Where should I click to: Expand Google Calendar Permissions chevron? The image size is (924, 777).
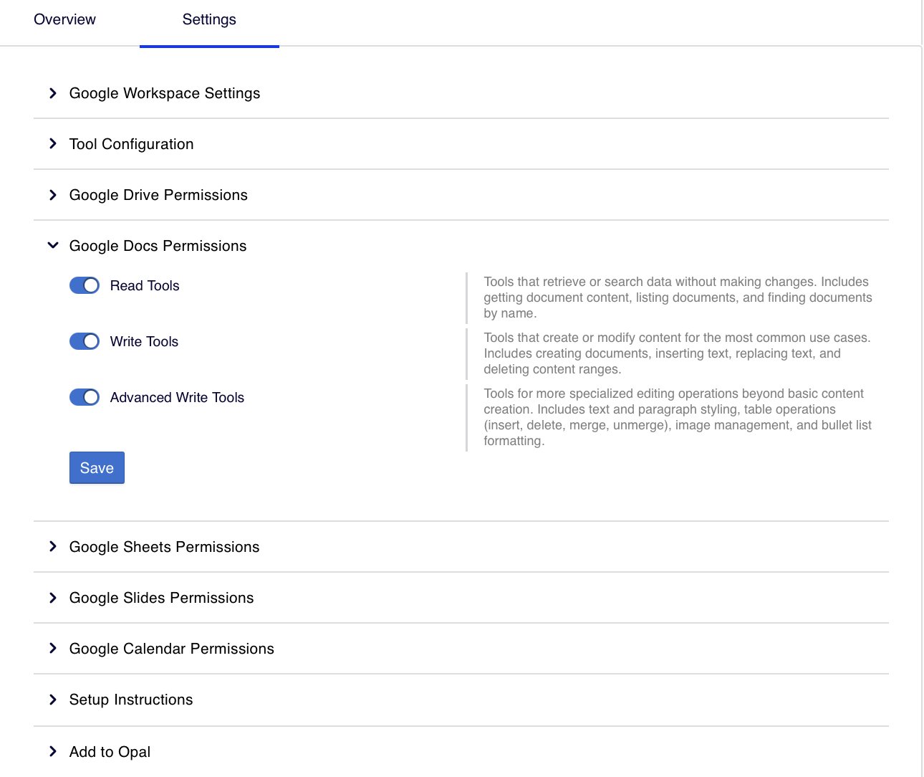coord(53,649)
